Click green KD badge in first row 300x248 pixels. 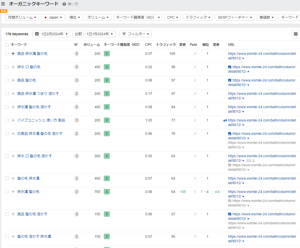tap(107, 54)
